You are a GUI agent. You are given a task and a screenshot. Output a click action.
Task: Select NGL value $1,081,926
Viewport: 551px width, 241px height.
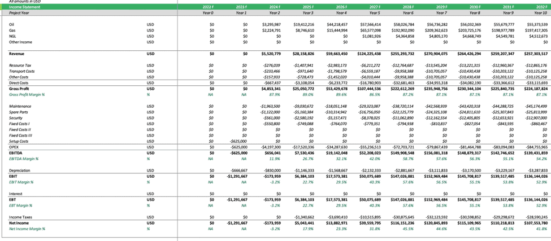coord(371,36)
